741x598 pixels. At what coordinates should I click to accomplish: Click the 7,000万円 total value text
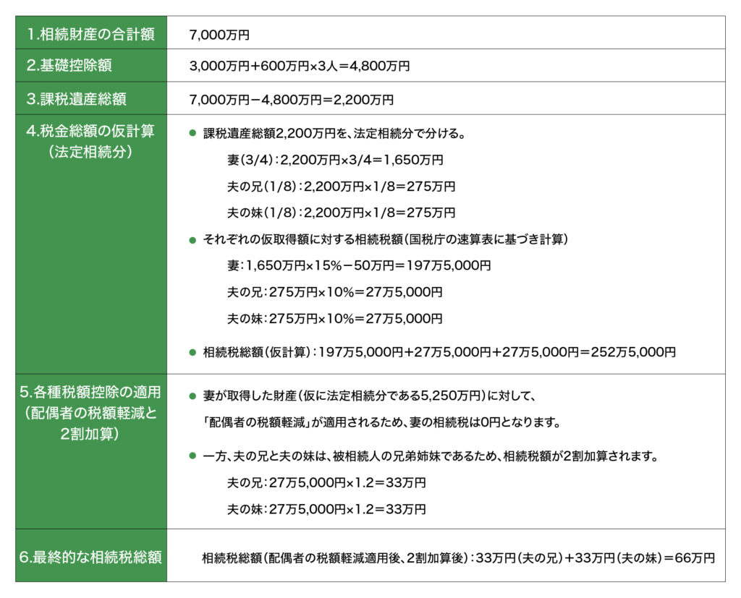pos(219,34)
